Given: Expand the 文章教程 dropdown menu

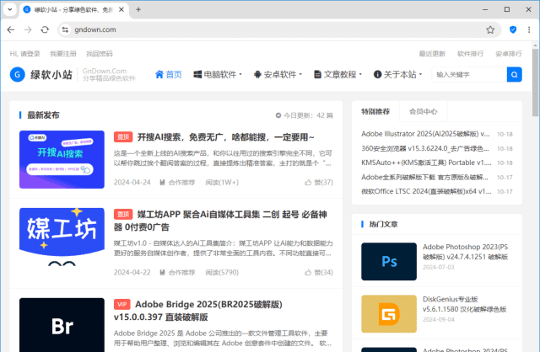Looking at the screenshot, I should [x=337, y=75].
